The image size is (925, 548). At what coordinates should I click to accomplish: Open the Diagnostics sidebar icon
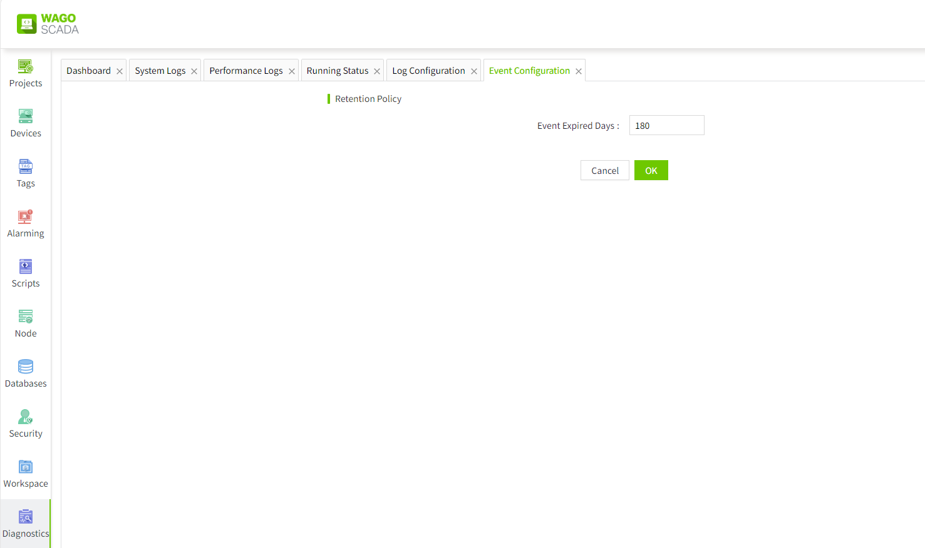26,517
